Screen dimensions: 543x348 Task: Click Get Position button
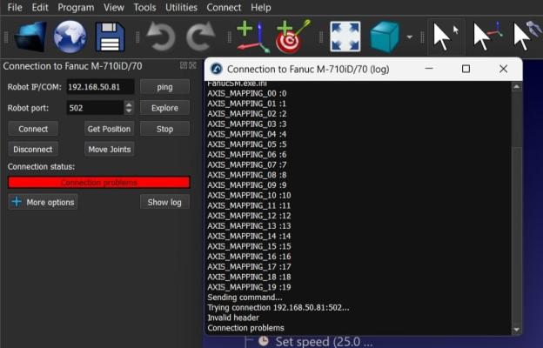[109, 129]
